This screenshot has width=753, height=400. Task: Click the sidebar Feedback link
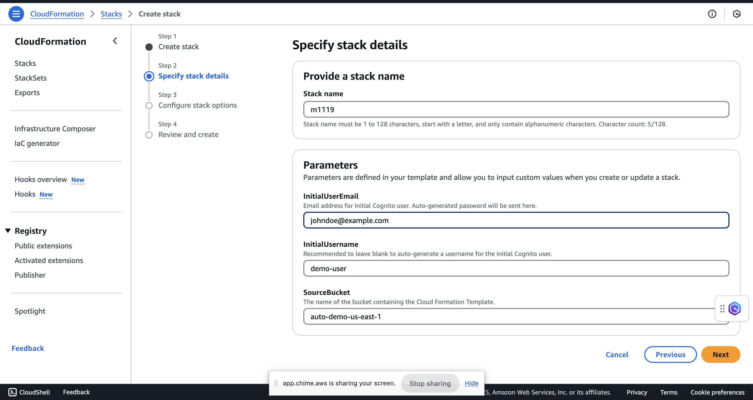(28, 348)
